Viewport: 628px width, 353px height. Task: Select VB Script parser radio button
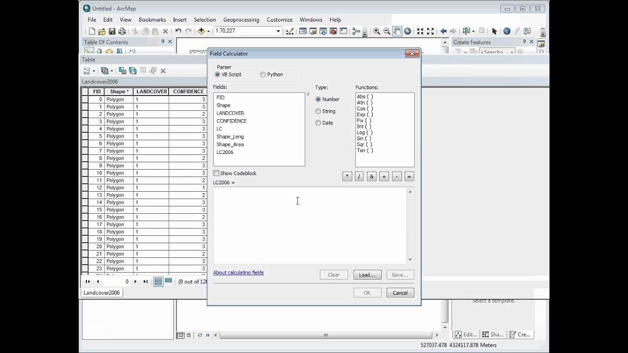click(217, 75)
